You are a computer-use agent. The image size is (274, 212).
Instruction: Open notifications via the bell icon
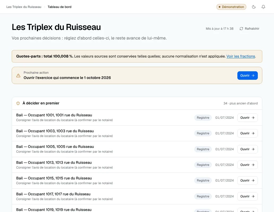(263, 7)
